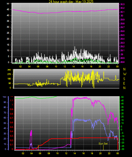Select the yellow sunrise marker near 06 on the lower graph

coord(38,148)
